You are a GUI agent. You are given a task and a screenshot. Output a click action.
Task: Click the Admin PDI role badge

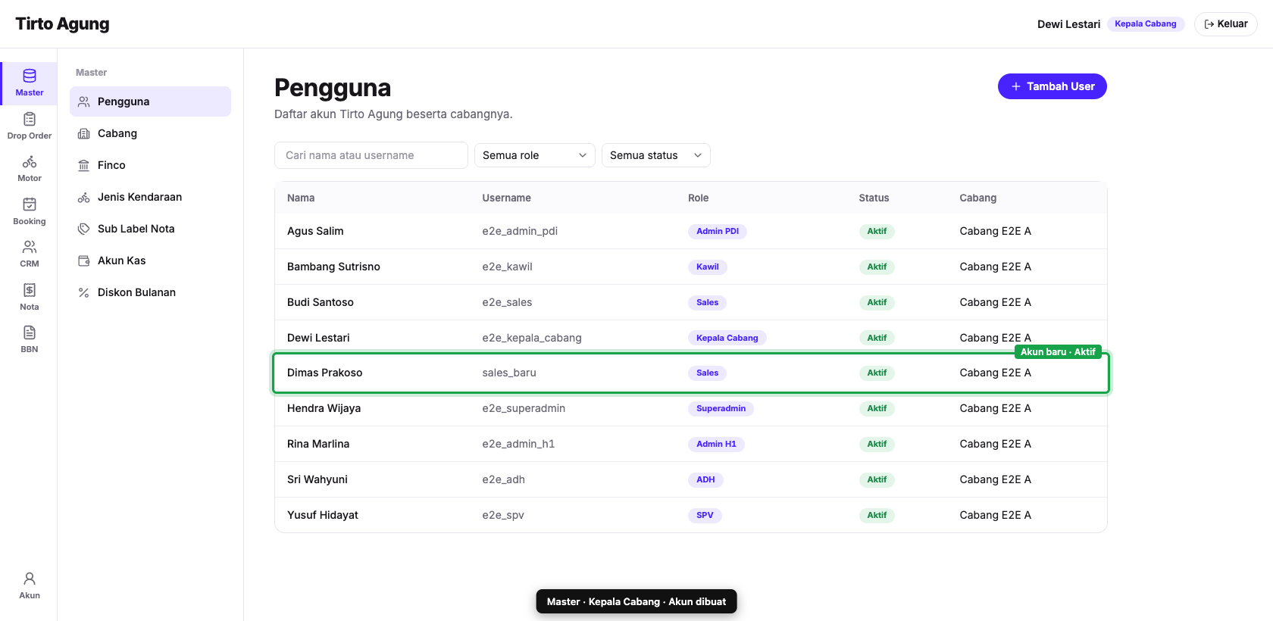(x=718, y=231)
